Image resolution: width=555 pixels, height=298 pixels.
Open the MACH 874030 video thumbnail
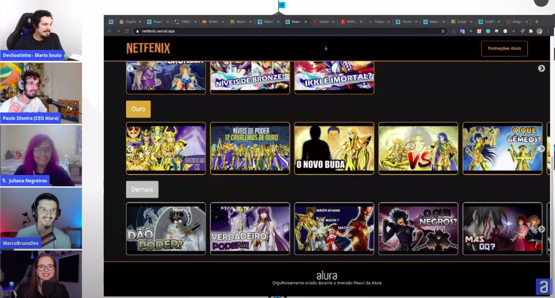[334, 229]
